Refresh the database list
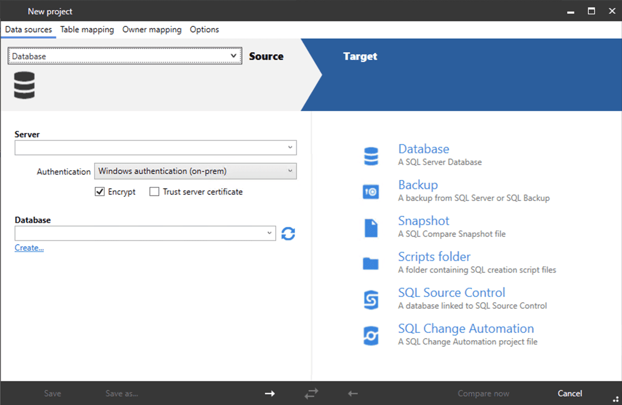The height and width of the screenshot is (405, 622). (288, 233)
